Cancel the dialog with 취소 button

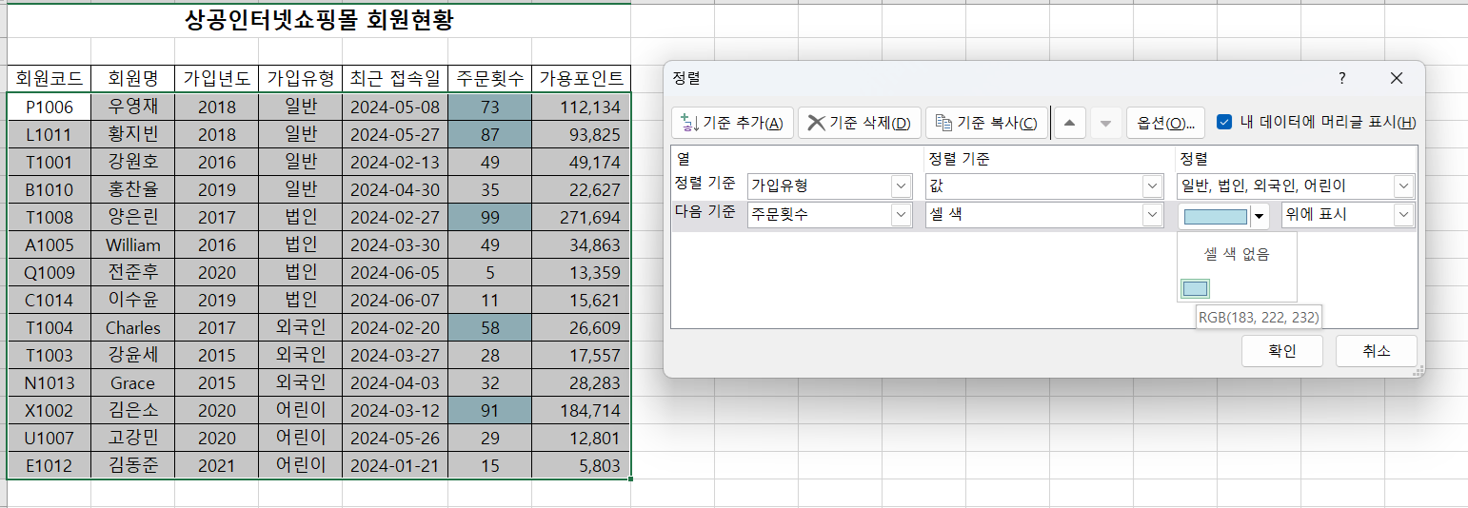pyautogui.click(x=1376, y=351)
